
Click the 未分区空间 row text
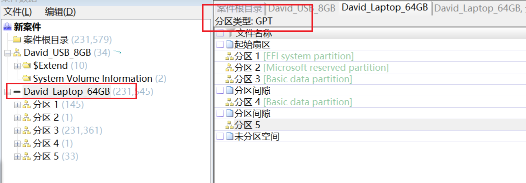click(257, 137)
